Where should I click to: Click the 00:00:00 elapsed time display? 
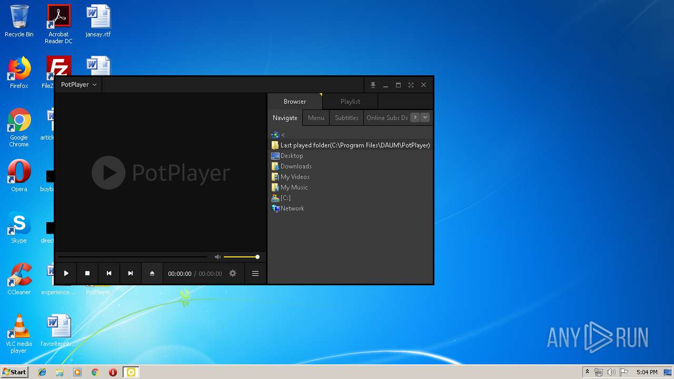pos(180,274)
